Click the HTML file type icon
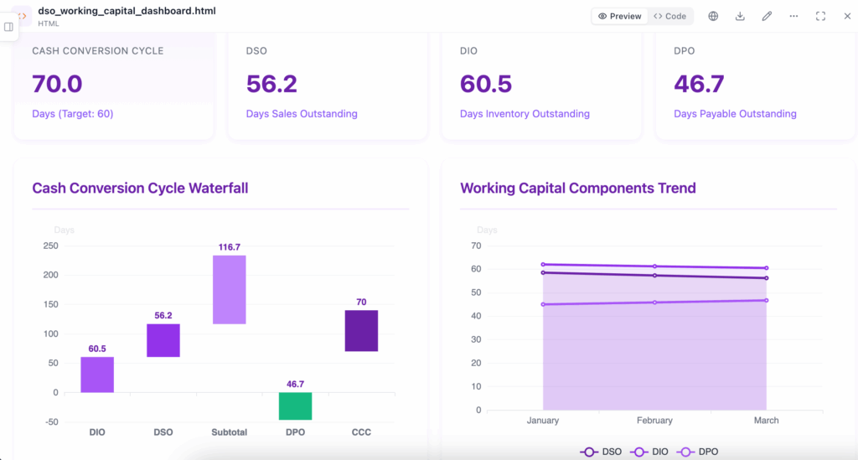858x460 pixels. click(23, 16)
